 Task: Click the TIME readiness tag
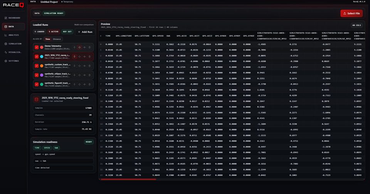[37, 148]
